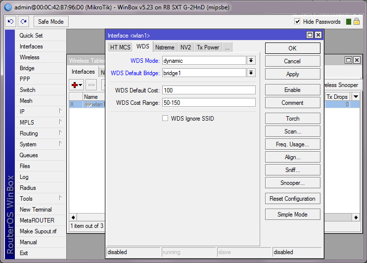This screenshot has height=263, width=367.
Task: Click the Name column header
Action: [x=93, y=96]
